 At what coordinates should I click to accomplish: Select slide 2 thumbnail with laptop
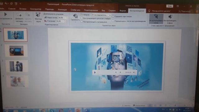coord(16,51)
